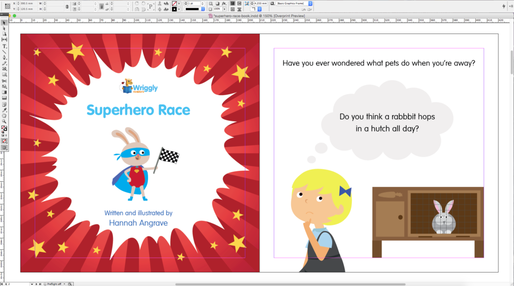Select the Pencil tool
This screenshot has height=286, width=514.
click(x=4, y=63)
